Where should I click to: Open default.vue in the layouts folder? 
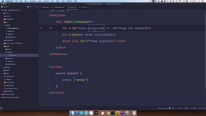tap(11, 31)
